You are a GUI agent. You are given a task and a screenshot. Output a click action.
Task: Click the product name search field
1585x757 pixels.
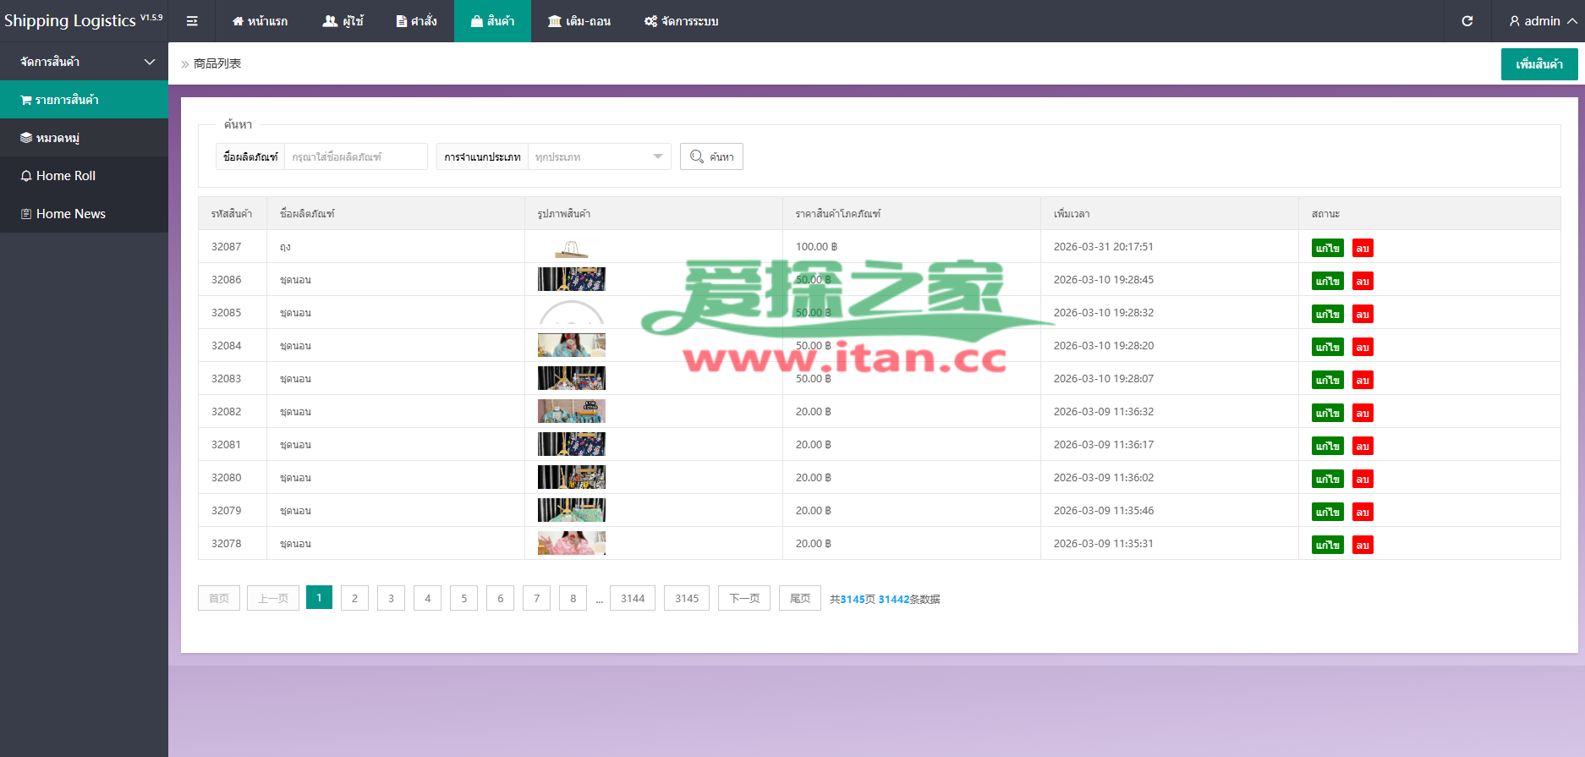pyautogui.click(x=355, y=156)
